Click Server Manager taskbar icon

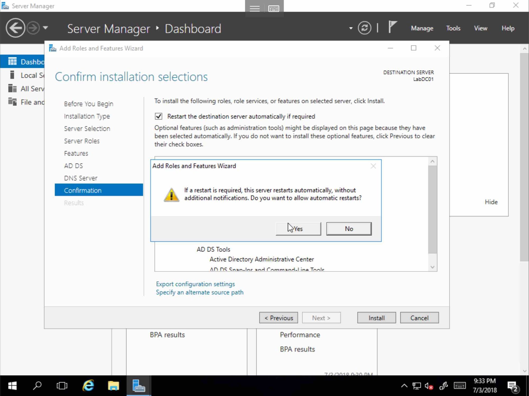(139, 386)
